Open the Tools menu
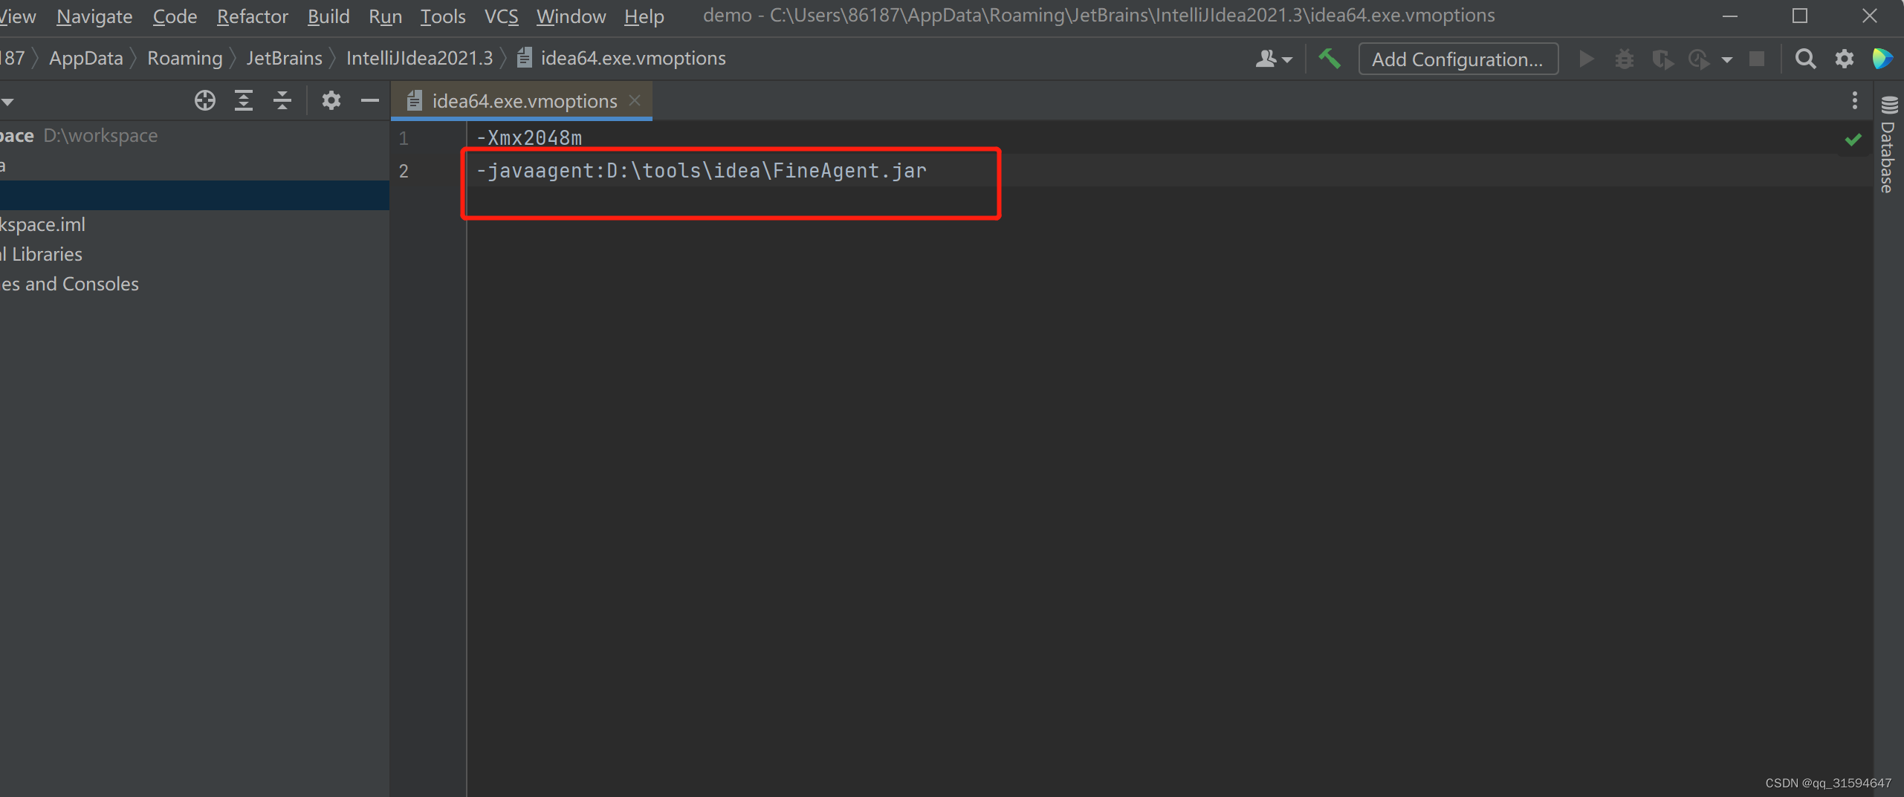Screen dimensions: 1904x797 click(443, 16)
